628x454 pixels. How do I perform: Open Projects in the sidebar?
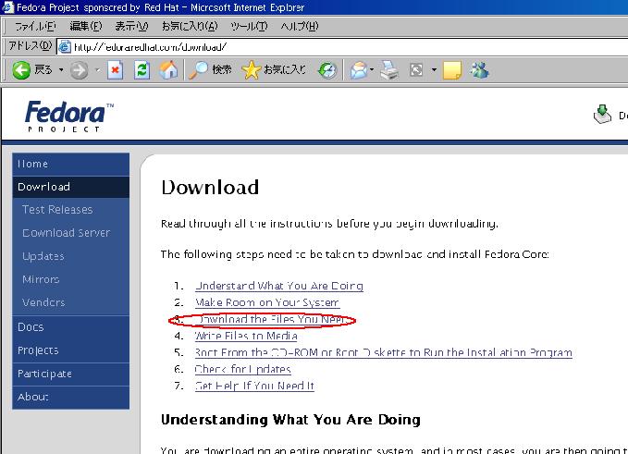[71, 350]
